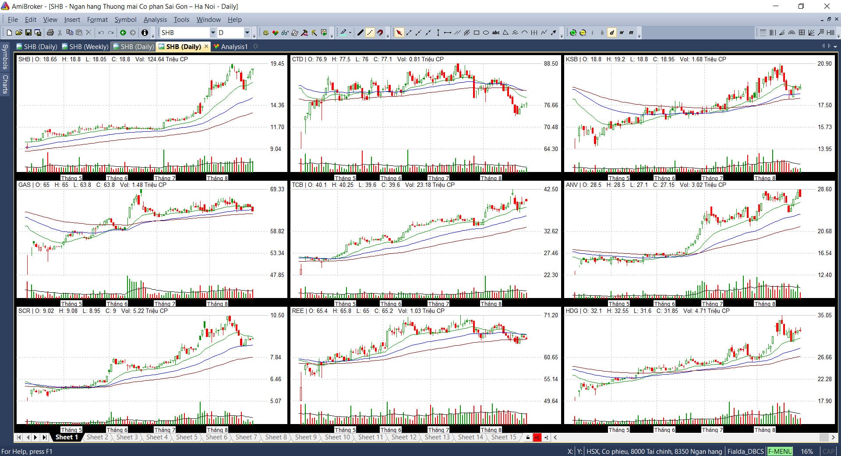Close the active SHB (Daily) tab
Image resolution: width=841 pixels, height=456 pixels.
click(206, 46)
